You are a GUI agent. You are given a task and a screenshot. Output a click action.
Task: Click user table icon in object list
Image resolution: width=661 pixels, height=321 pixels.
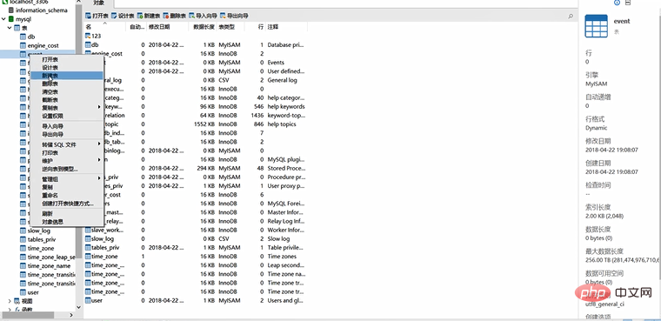click(88, 300)
